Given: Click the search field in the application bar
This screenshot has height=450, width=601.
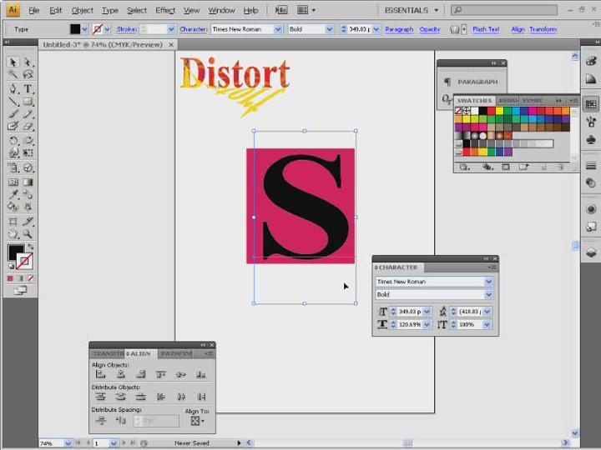Looking at the screenshot, I should [x=504, y=10].
